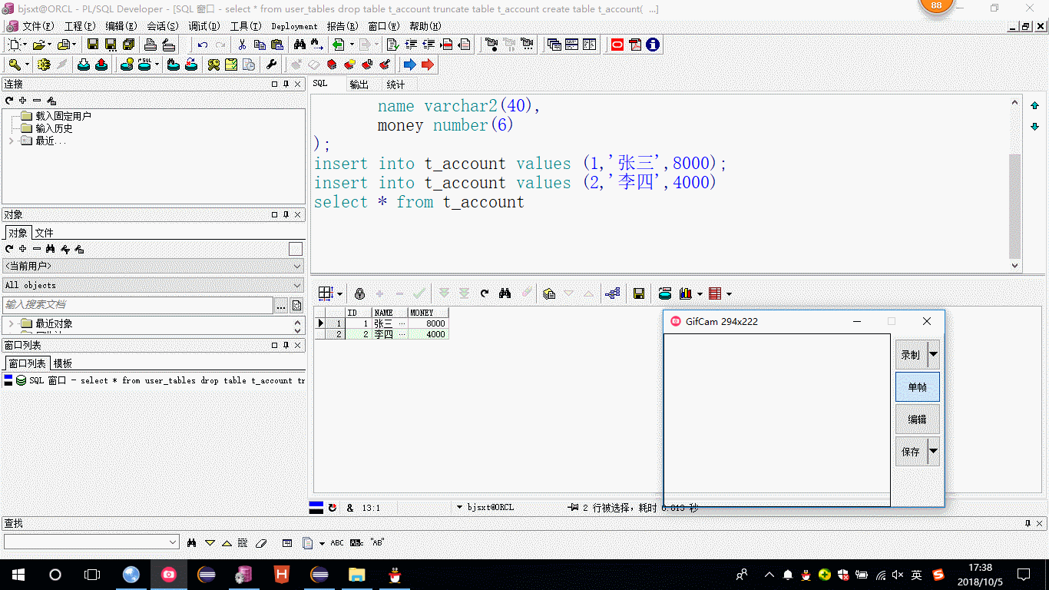Click the 输入搜索文档 search field
This screenshot has height=590, width=1049.
(138, 305)
